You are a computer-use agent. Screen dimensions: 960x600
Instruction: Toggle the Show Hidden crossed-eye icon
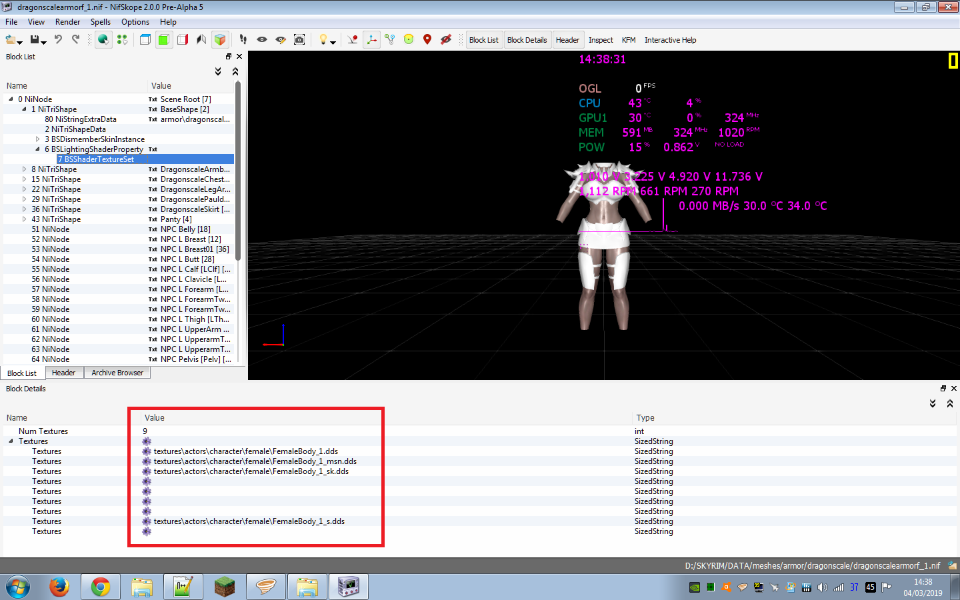point(446,40)
